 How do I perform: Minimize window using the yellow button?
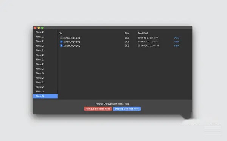[39, 27]
